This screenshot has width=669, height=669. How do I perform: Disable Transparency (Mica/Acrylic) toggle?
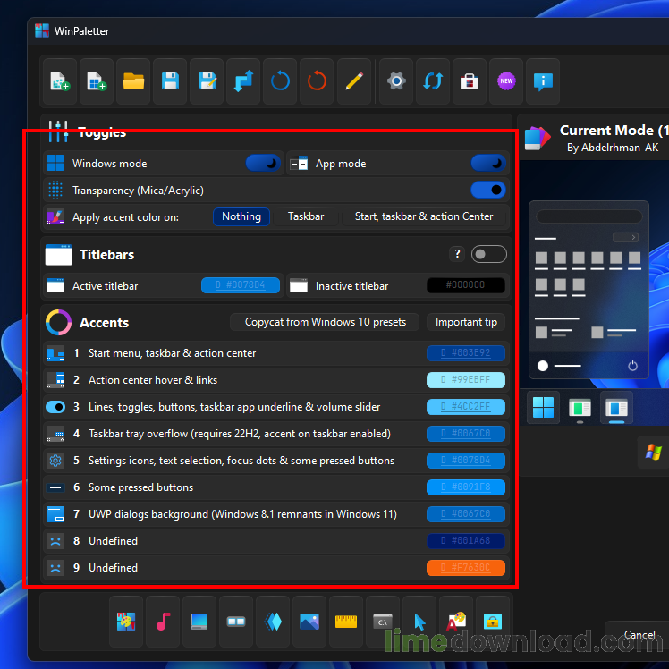click(x=488, y=190)
